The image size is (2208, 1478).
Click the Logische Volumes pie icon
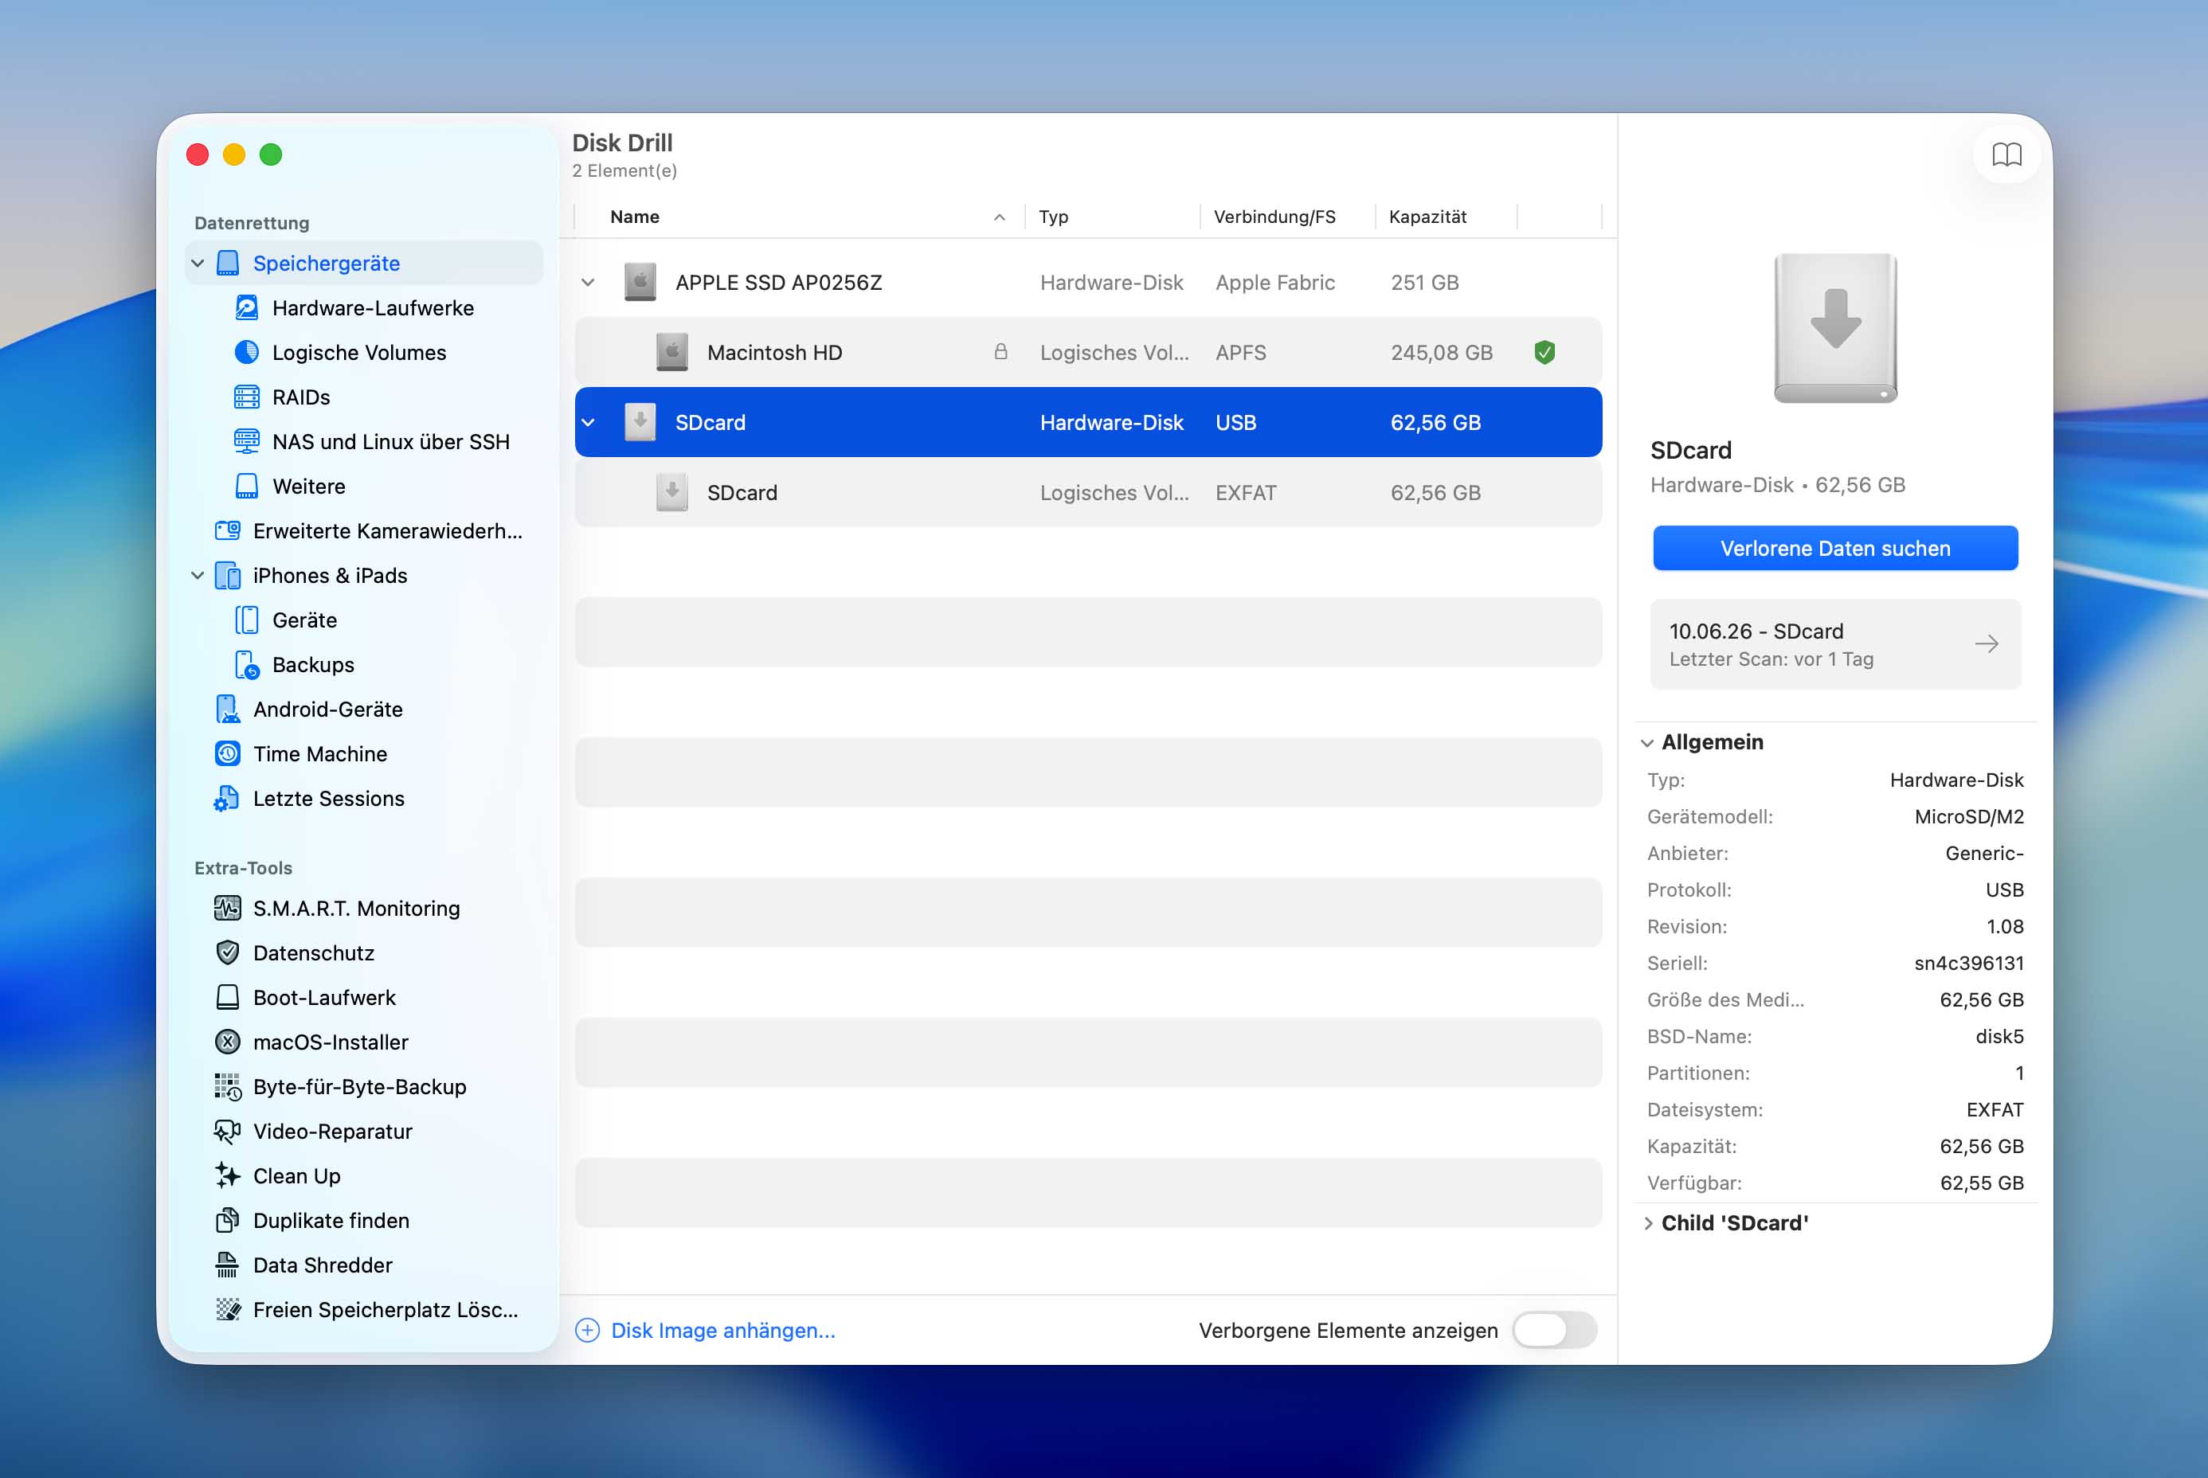tap(247, 353)
